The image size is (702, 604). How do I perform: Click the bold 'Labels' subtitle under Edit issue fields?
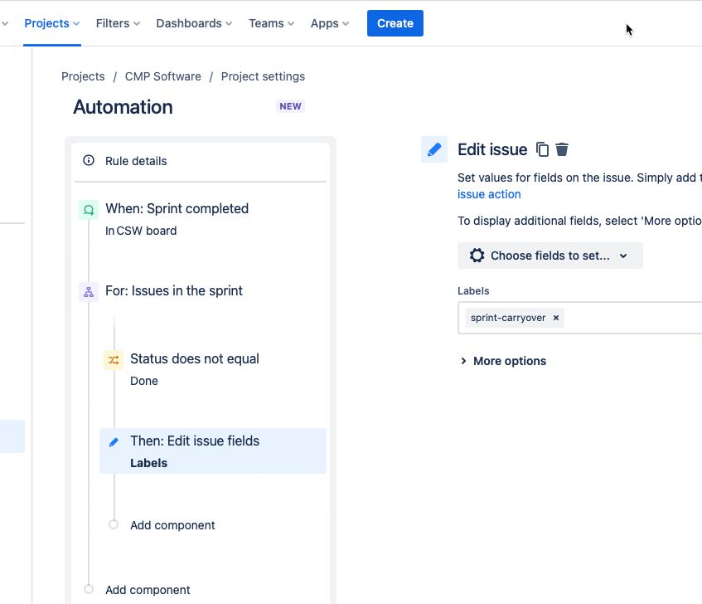[x=148, y=463]
